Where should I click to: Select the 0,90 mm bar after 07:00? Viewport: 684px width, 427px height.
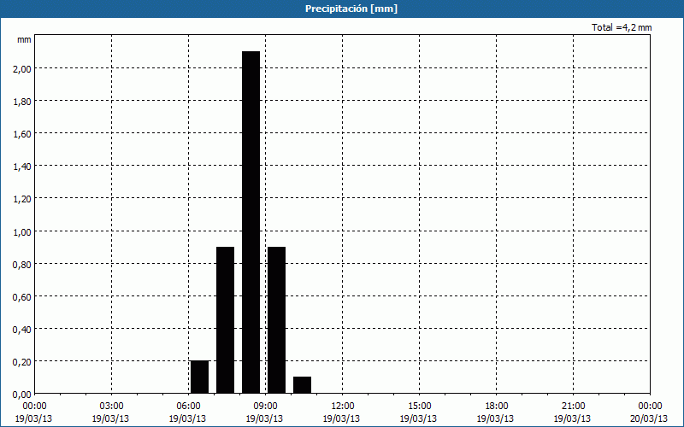pos(225,320)
